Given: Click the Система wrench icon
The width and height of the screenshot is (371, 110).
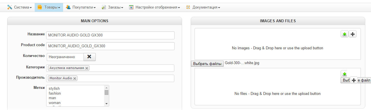Looking at the screenshot, I should pos(10,7).
